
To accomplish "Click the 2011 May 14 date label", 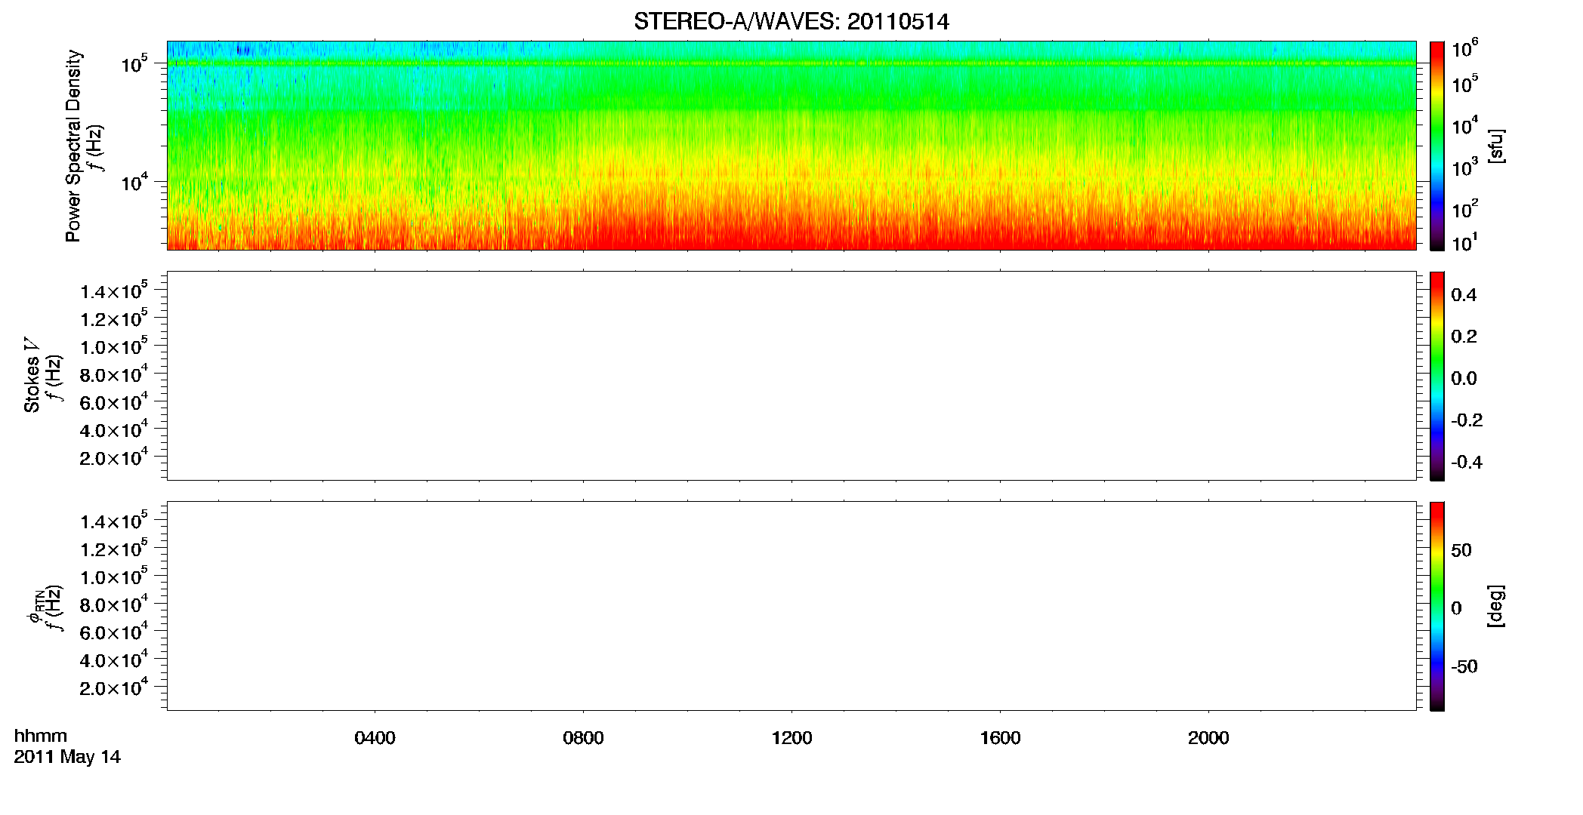I will (67, 757).
